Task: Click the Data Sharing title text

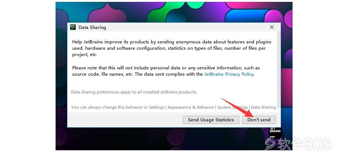Action: point(92,27)
